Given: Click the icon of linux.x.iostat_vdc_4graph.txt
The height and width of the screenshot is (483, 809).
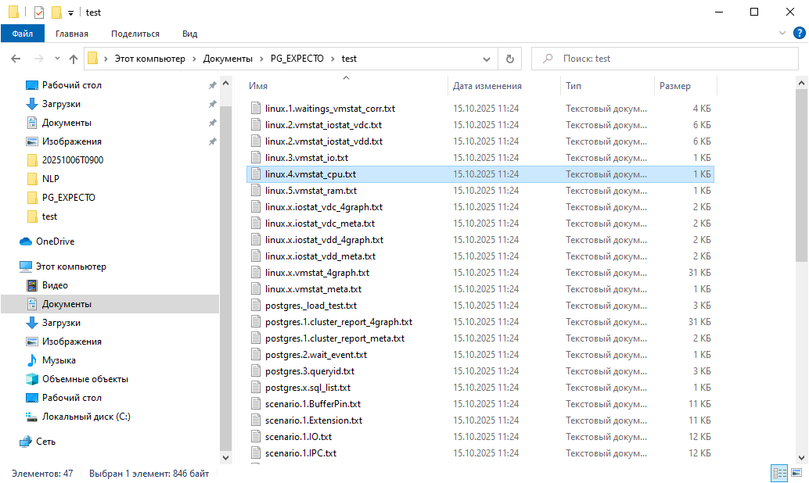Looking at the screenshot, I should click(255, 206).
